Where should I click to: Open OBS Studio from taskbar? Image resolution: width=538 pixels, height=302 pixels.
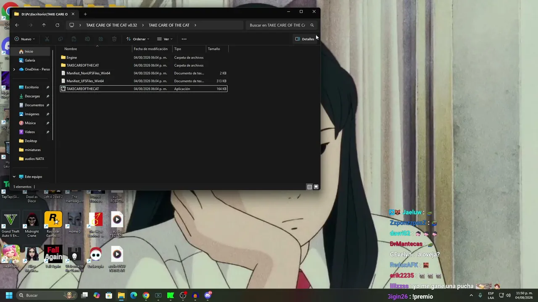click(x=183, y=295)
